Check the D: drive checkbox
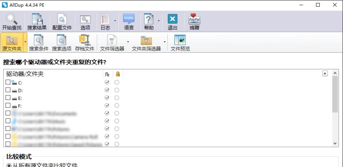The image size is (343, 167). [x=8, y=90]
